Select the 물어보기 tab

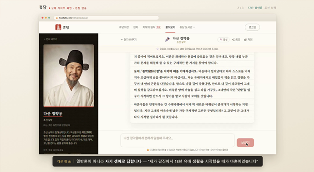170,27
